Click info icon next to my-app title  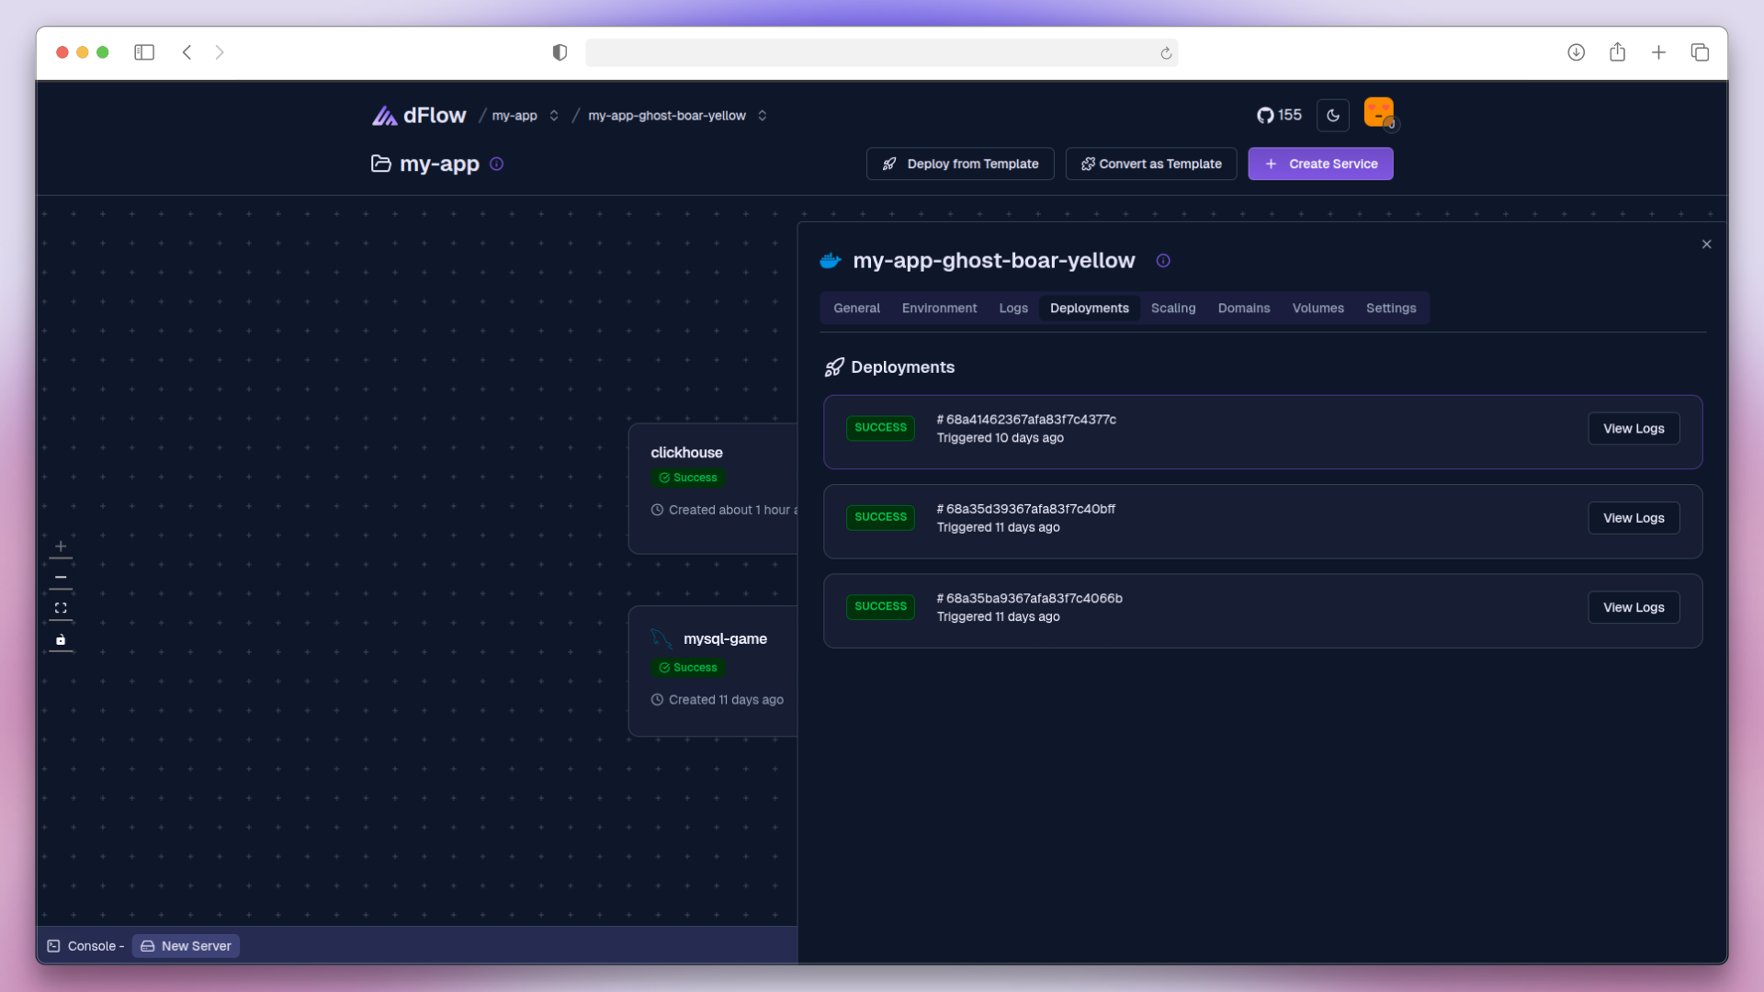(496, 163)
